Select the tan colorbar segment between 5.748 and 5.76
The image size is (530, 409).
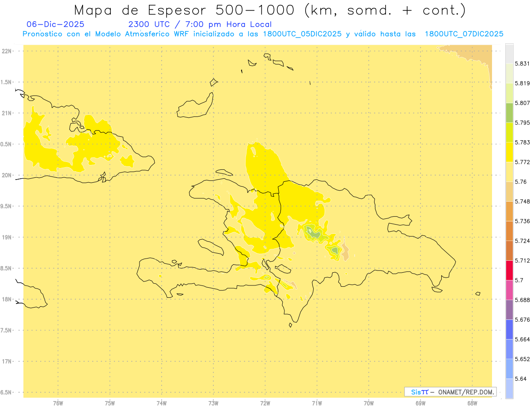509,191
